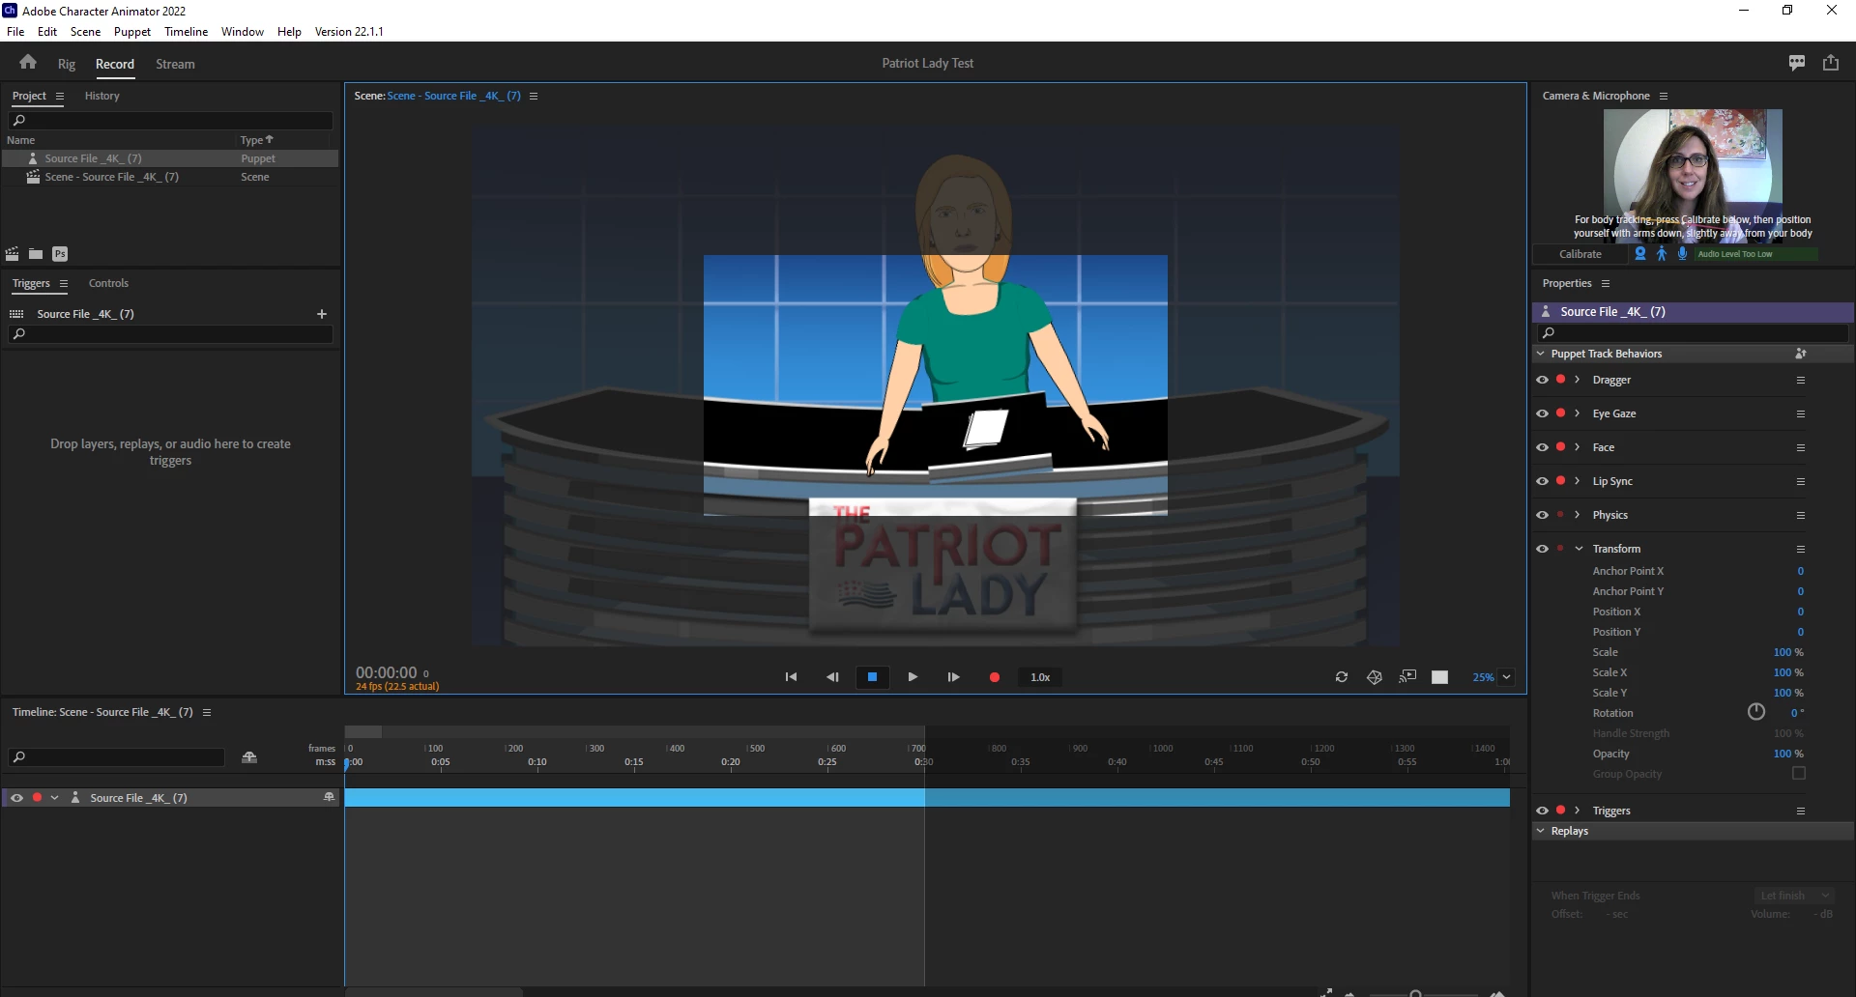Collapse the Transform behavior
The image size is (1856, 997).
pos(1579,549)
